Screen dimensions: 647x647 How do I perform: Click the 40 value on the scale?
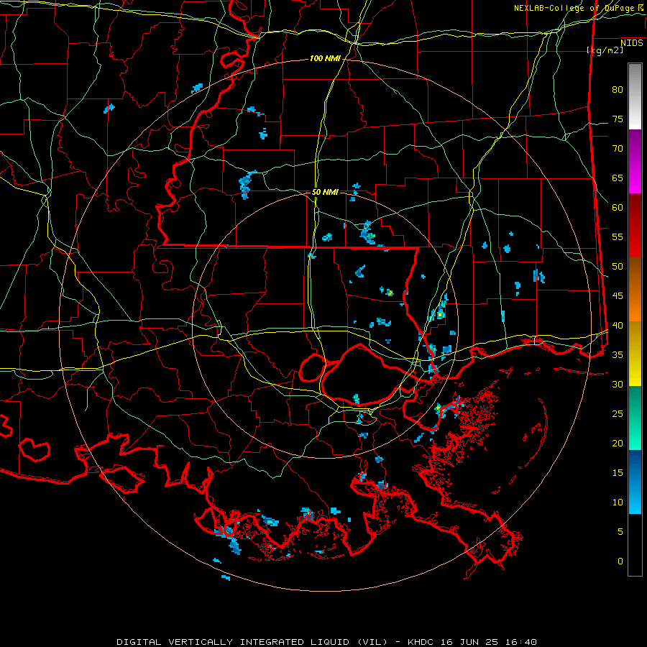[x=618, y=326]
